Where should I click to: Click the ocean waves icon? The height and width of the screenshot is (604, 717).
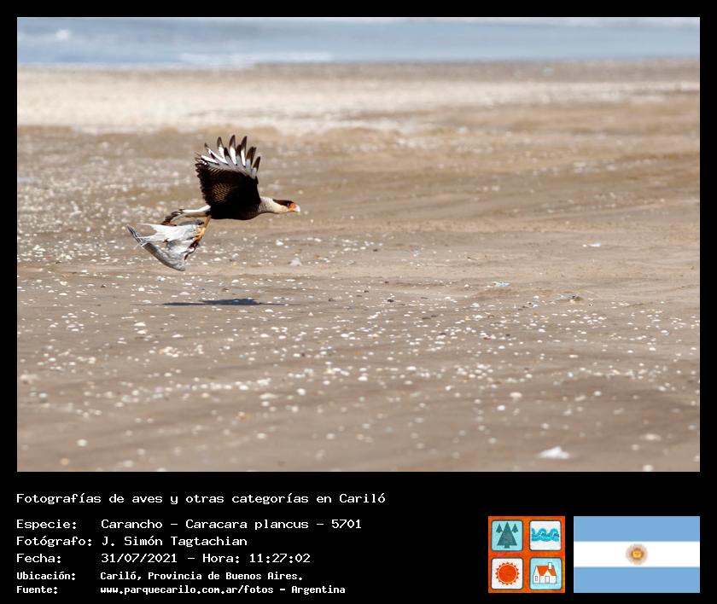coord(545,535)
